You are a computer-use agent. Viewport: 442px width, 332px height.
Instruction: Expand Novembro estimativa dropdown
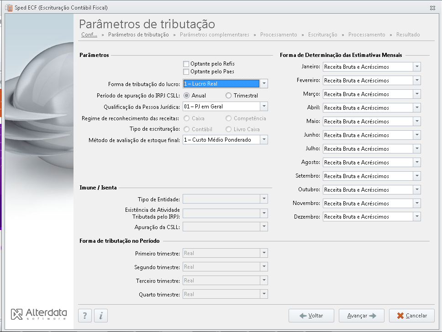coord(417,203)
